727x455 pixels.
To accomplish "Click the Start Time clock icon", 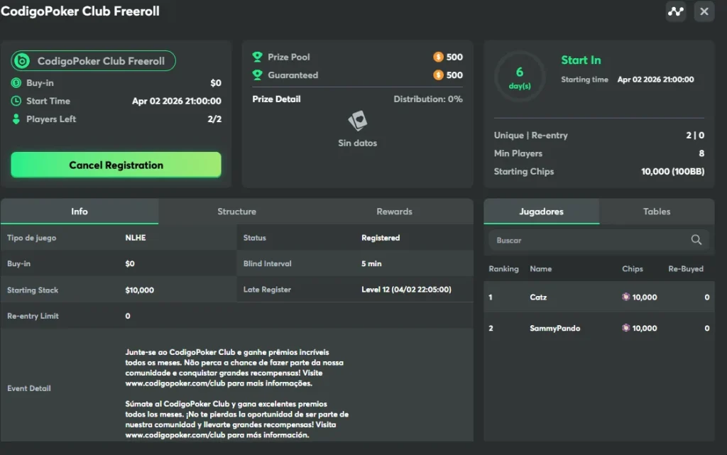I will (x=16, y=101).
